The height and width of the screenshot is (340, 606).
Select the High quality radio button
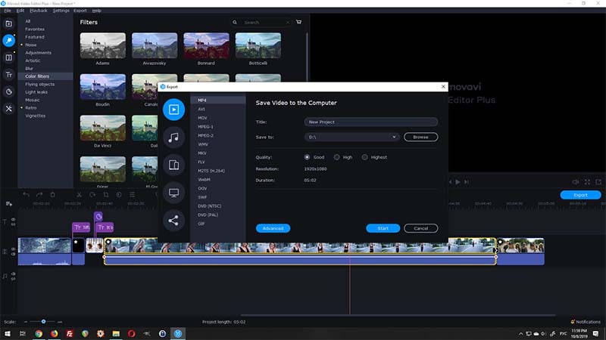[336, 157]
